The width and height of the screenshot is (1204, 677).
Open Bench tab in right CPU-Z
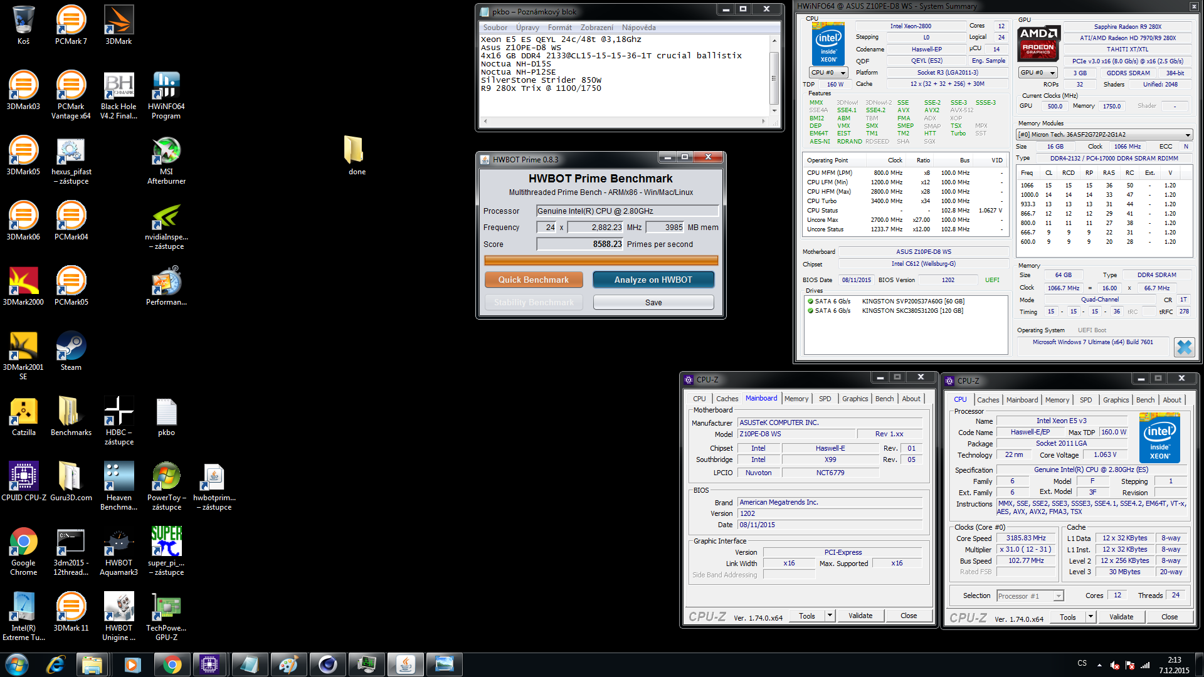[x=1145, y=400]
